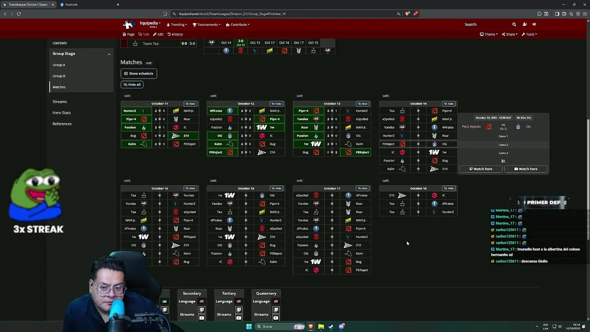Hide the October 14 matches
The height and width of the screenshot is (332, 590).
pos(448,104)
